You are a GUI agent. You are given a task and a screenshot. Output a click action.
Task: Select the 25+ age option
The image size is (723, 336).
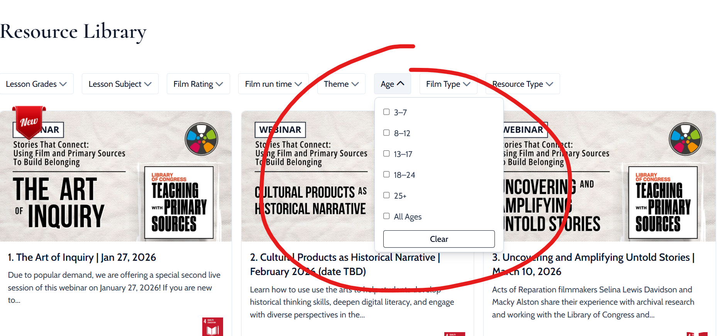(x=386, y=195)
